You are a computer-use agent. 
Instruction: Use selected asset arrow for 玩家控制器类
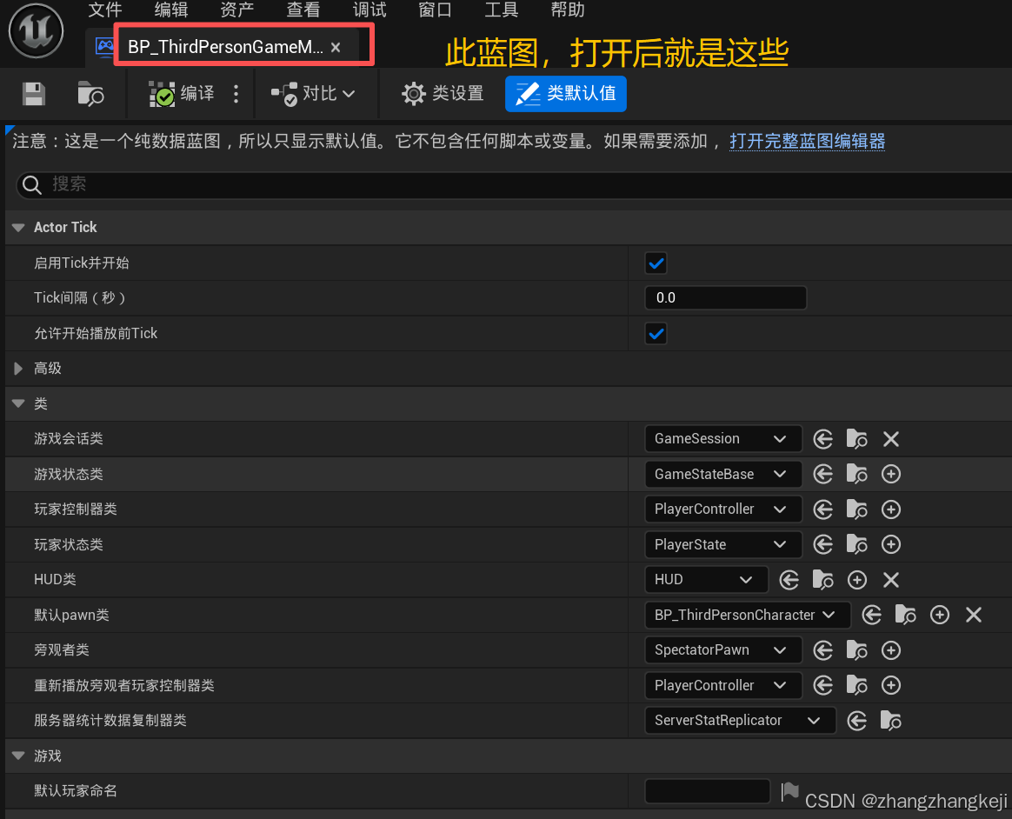(x=822, y=509)
